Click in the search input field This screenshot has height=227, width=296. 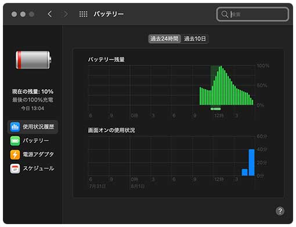[x=252, y=14]
